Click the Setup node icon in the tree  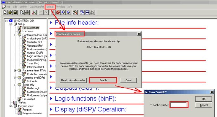tap(15, 24)
